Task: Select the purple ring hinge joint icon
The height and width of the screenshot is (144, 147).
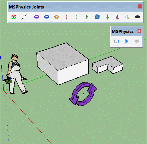Action: pyautogui.click(x=37, y=17)
